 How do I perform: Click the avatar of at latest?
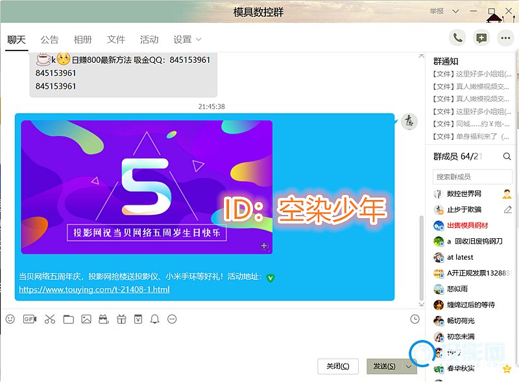(x=439, y=257)
